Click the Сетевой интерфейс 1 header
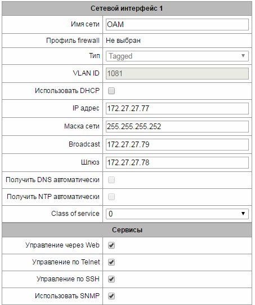 pyautogui.click(x=127, y=8)
